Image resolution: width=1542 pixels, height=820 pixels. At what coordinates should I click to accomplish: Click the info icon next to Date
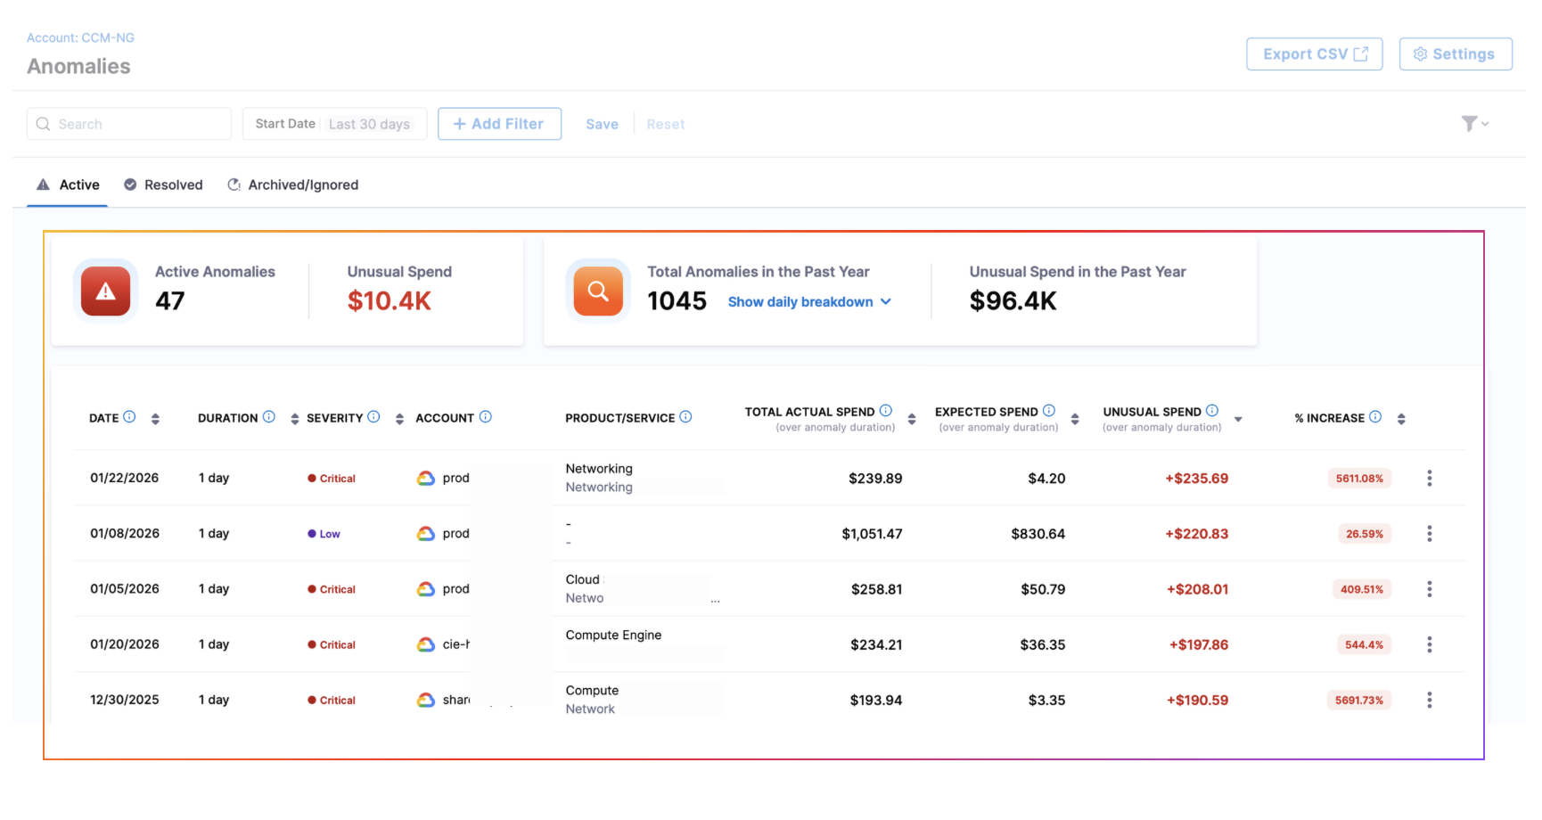(x=129, y=416)
